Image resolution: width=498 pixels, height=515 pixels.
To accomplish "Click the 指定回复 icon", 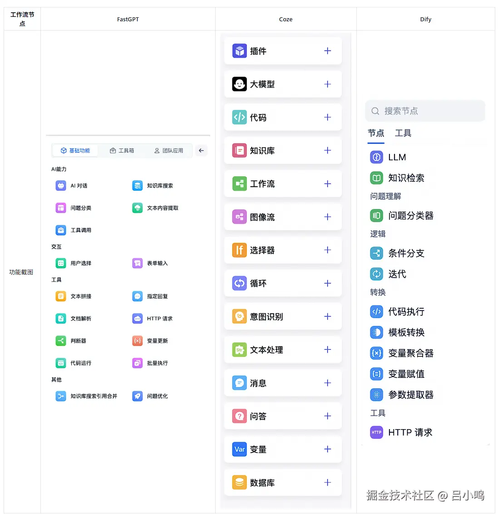I will [x=137, y=296].
